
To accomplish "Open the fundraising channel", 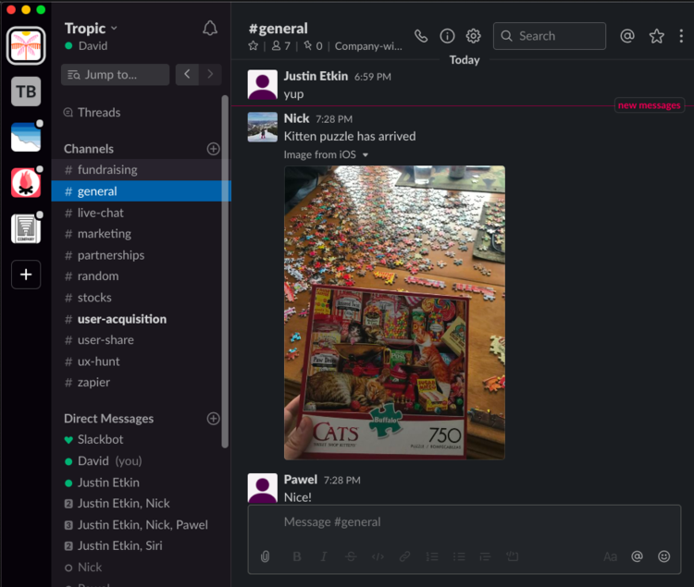I will click(x=141, y=170).
